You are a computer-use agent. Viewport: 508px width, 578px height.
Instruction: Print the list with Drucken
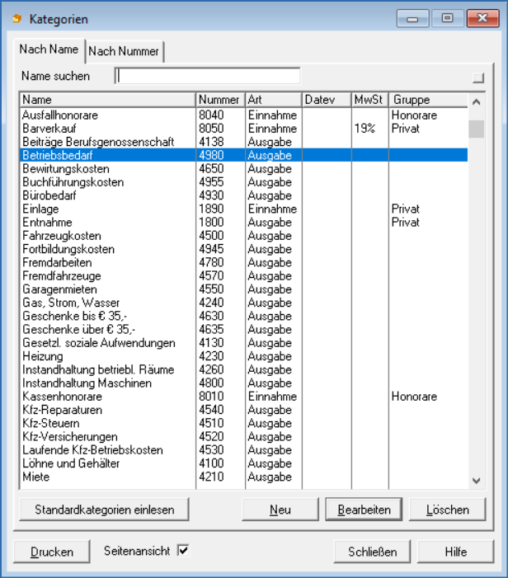[x=51, y=552]
